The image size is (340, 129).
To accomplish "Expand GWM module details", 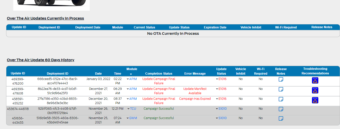I will tap(128, 118).
